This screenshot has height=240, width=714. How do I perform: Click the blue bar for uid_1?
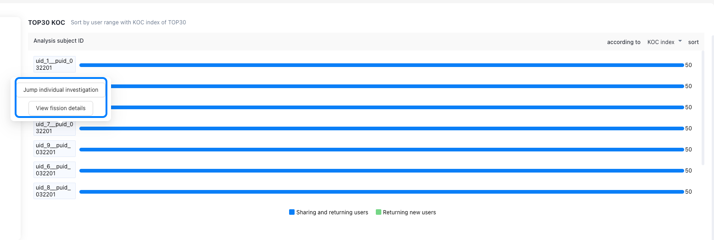click(381, 65)
